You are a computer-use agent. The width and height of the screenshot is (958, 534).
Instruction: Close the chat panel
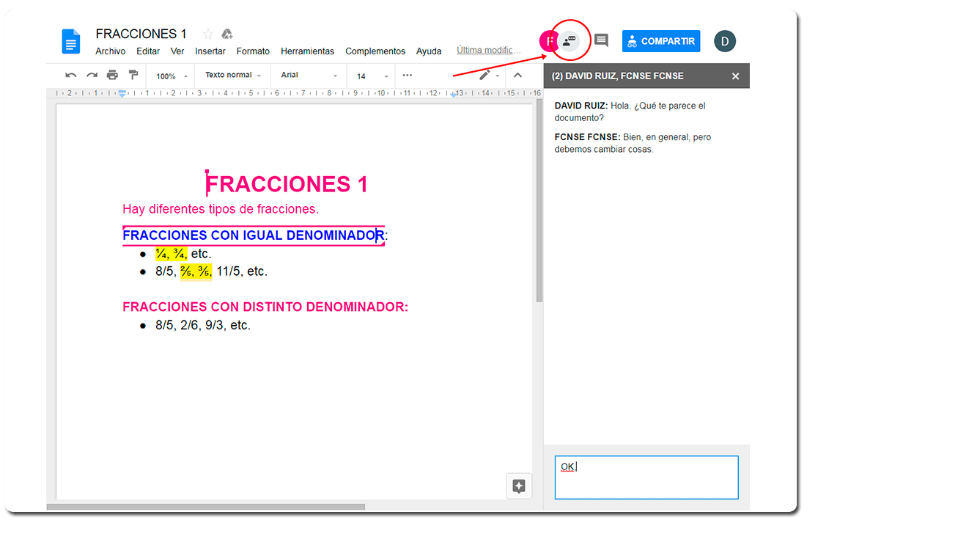[735, 76]
